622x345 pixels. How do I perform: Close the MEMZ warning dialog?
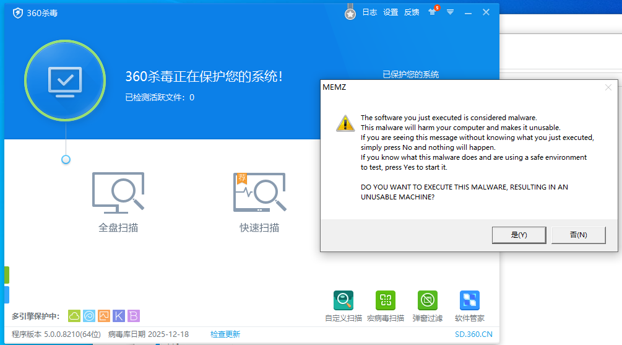pyautogui.click(x=608, y=87)
